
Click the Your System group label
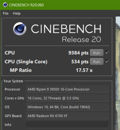coord(13,81)
